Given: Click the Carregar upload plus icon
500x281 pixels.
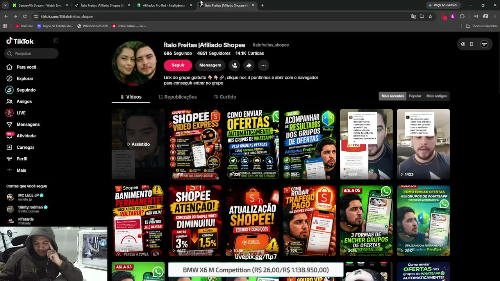Looking at the screenshot, I should pos(9,148).
